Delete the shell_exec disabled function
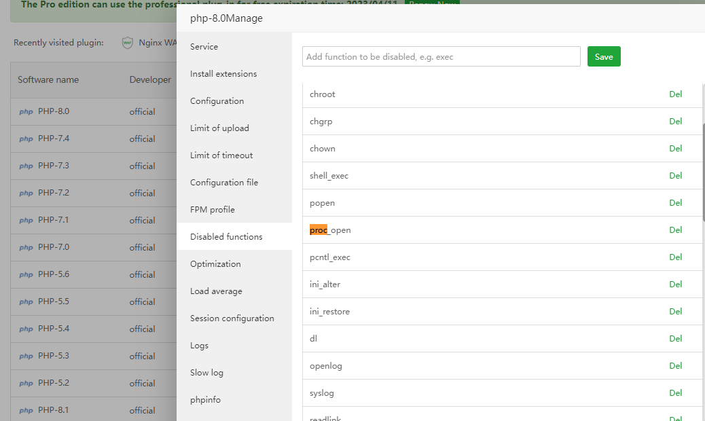Image resolution: width=705 pixels, height=421 pixels. click(x=675, y=176)
